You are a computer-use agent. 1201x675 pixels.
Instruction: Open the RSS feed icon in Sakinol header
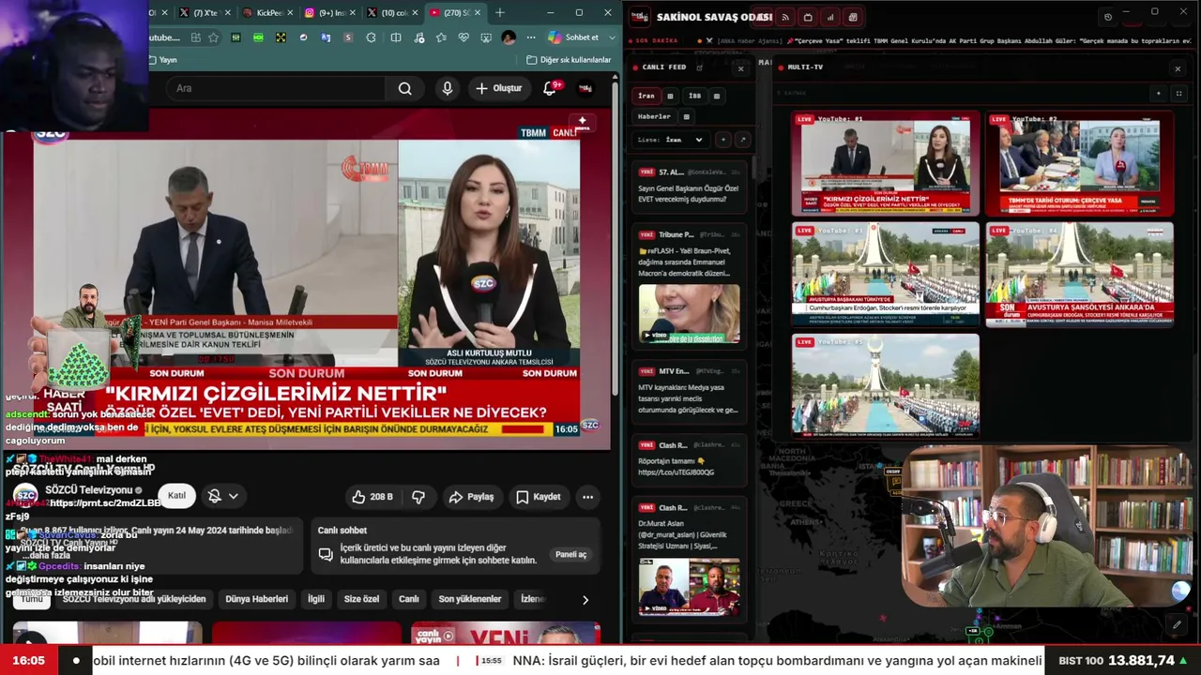click(785, 17)
